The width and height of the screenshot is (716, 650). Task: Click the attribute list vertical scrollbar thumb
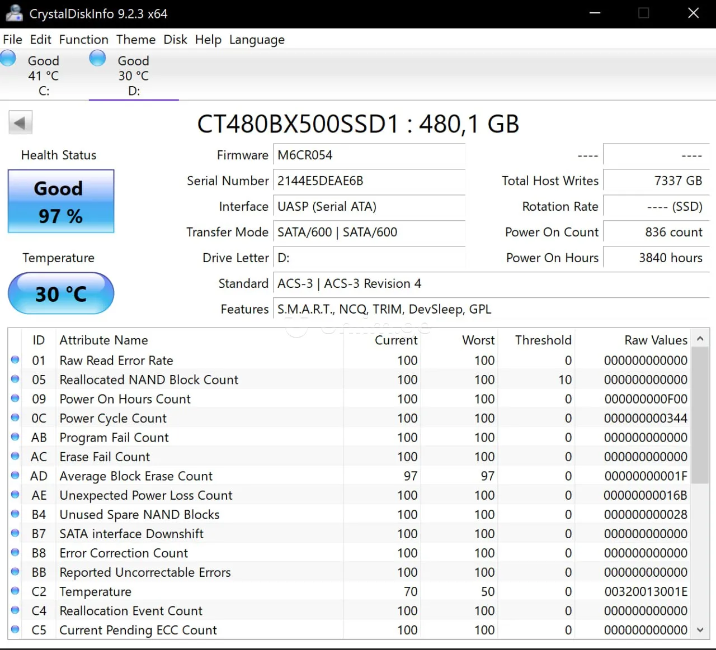tap(700, 415)
